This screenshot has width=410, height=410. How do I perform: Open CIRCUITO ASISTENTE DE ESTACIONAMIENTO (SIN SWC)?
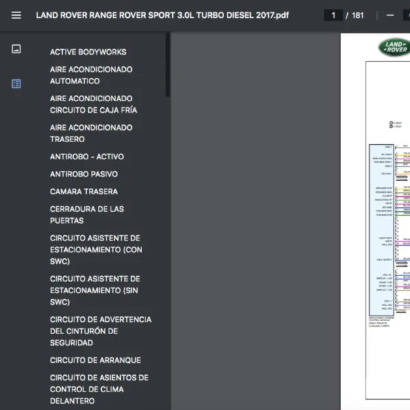(95, 290)
